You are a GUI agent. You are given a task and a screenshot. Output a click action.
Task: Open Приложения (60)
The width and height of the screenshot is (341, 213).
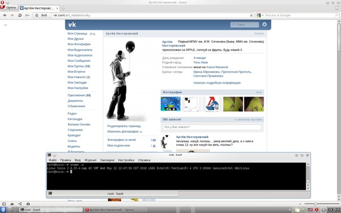[x=79, y=95]
